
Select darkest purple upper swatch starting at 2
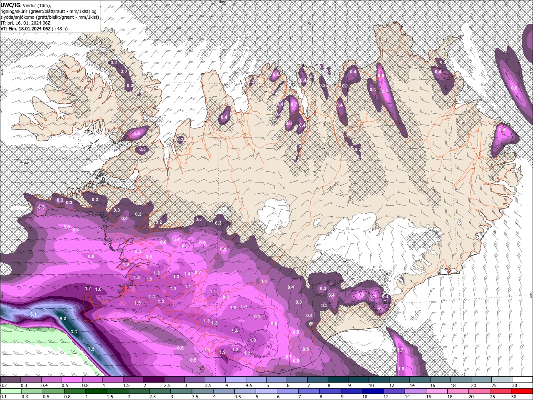(154, 380)
